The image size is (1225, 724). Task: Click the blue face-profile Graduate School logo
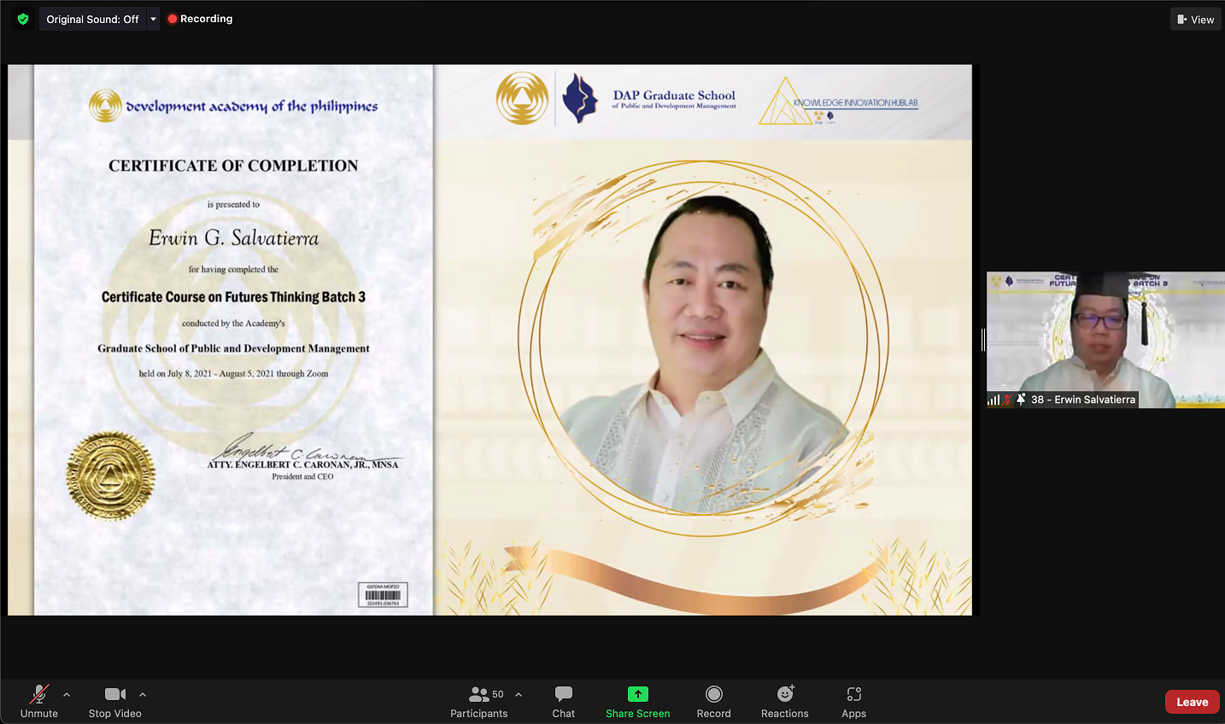pos(580,98)
